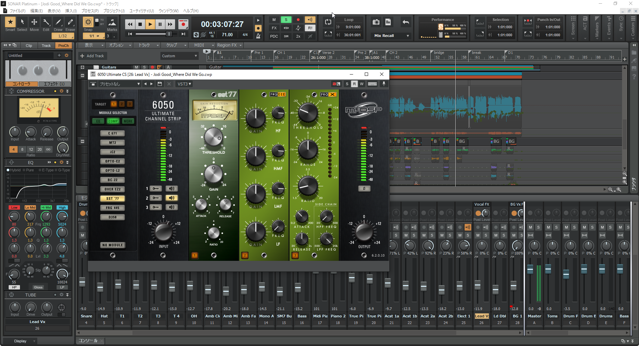639x346 pixels.
Task: Toggle the plugin Read automation R button
Action: pyautogui.click(x=354, y=84)
